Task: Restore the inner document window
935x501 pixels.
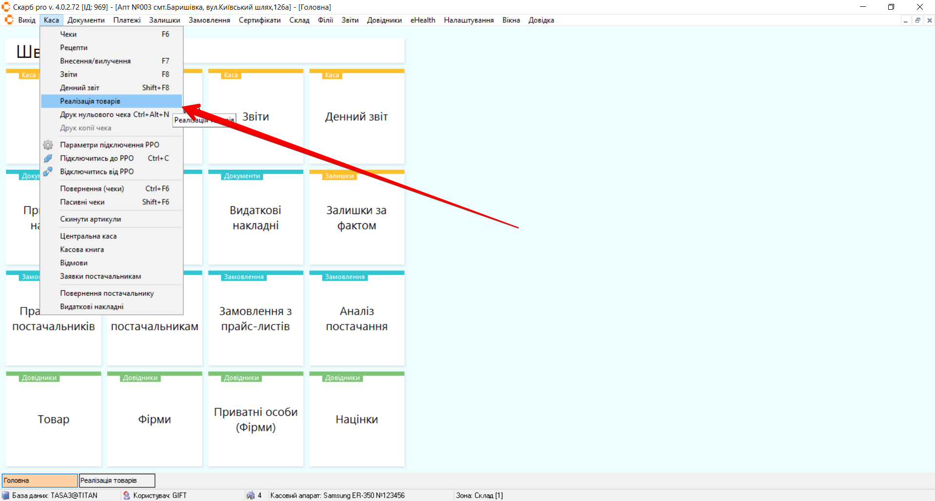Action: point(917,20)
